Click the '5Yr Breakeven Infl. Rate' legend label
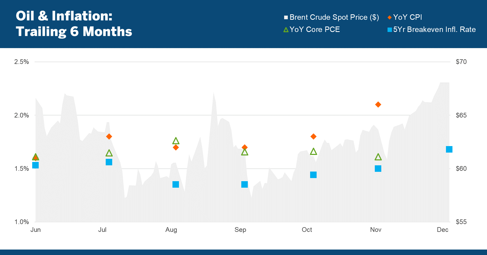487x255 pixels. [434, 30]
